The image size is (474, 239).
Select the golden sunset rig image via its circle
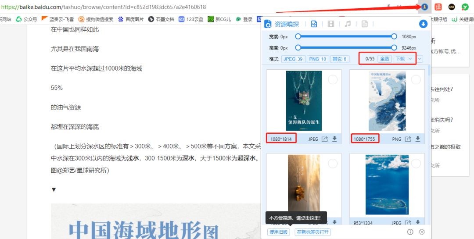333,164
